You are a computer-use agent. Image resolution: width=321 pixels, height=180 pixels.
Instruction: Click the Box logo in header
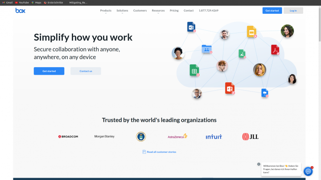pyautogui.click(x=20, y=11)
